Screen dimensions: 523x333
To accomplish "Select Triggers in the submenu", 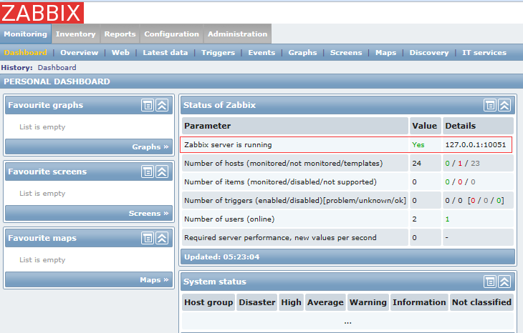I will click(x=218, y=52).
